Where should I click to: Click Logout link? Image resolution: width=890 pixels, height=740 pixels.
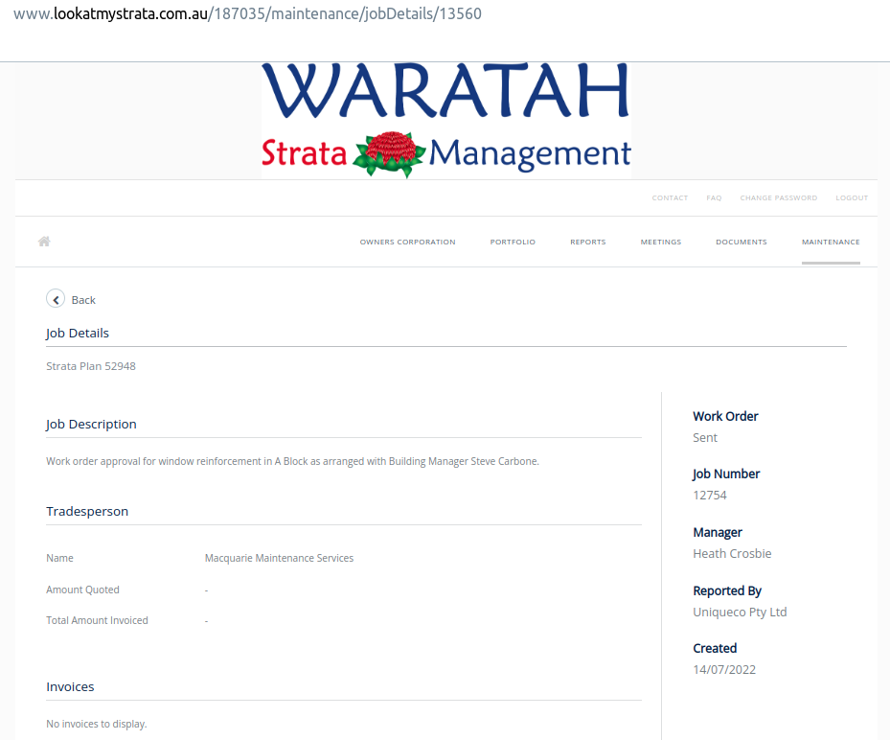click(x=852, y=197)
